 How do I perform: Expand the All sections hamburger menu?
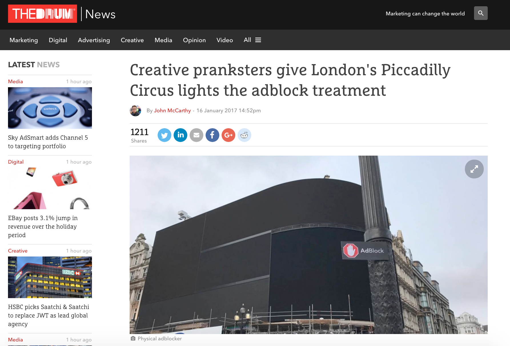point(252,40)
